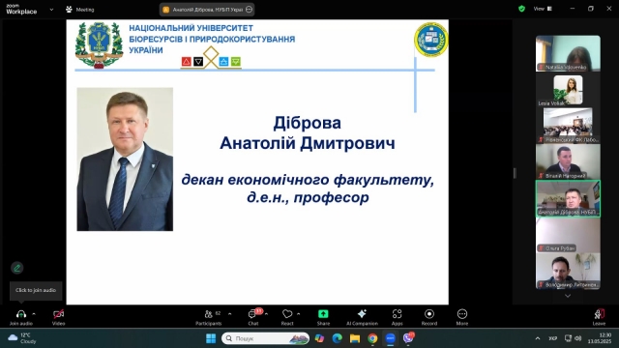Open Copilot from the taskbar
The width and height of the screenshot is (619, 348).
(x=319, y=338)
